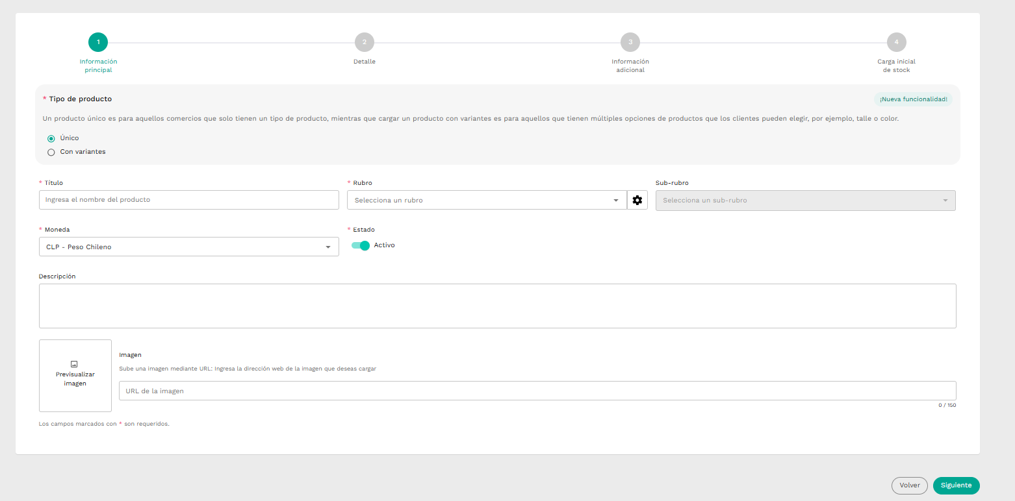Click the image preview placeholder icon

(x=75, y=364)
